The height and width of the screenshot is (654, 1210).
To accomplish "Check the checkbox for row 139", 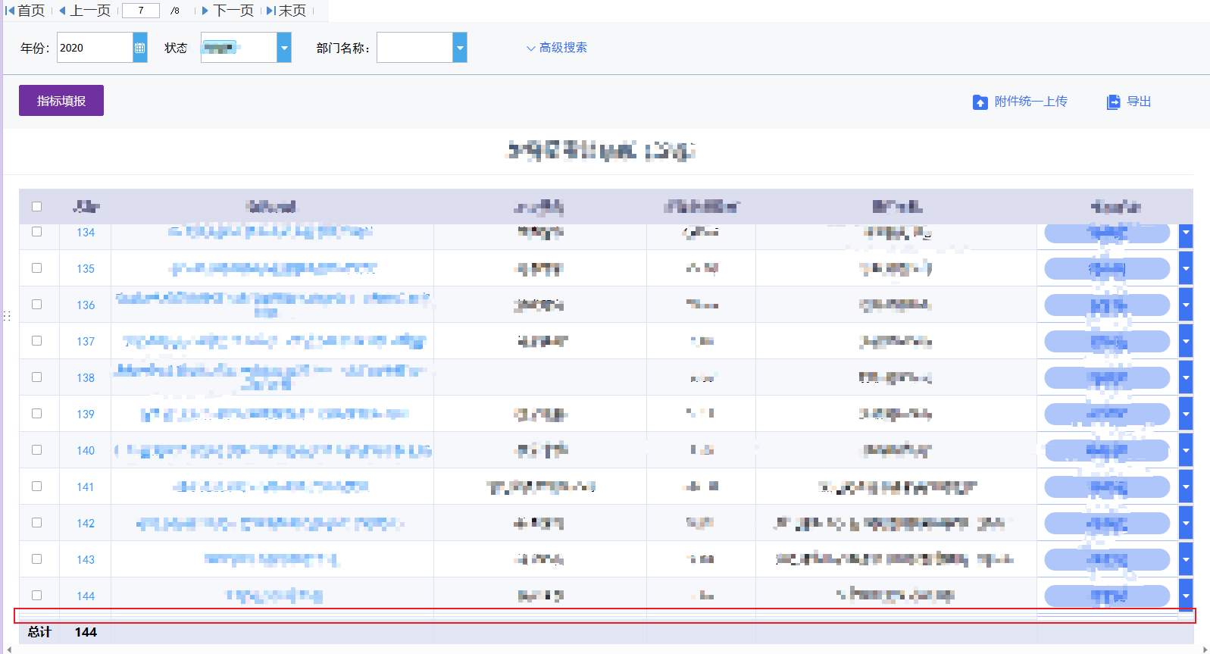I will tap(36, 414).
